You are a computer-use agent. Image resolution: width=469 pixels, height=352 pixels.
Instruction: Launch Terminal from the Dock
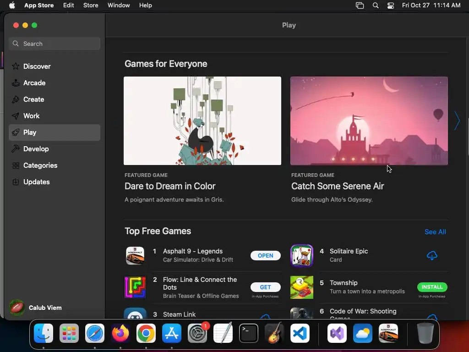(249, 333)
